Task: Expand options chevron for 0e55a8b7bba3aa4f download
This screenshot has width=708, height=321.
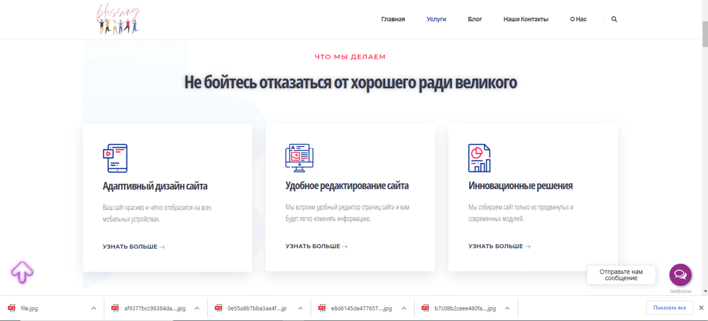Action: (300, 308)
